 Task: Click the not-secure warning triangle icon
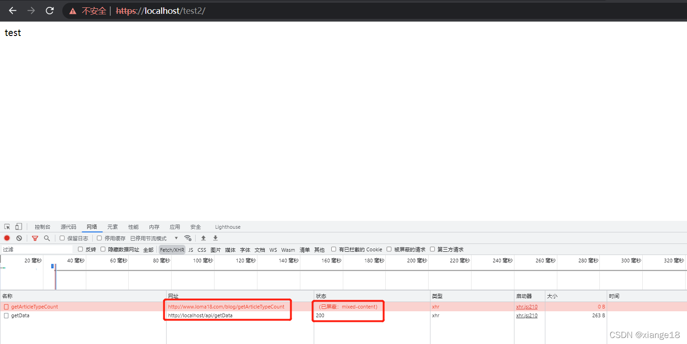(x=72, y=11)
